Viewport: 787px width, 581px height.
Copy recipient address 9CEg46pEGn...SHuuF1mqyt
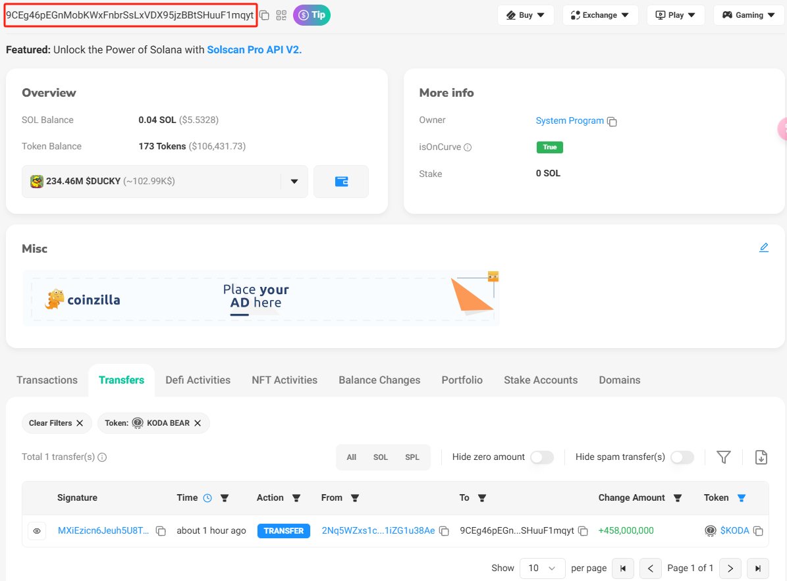point(583,531)
